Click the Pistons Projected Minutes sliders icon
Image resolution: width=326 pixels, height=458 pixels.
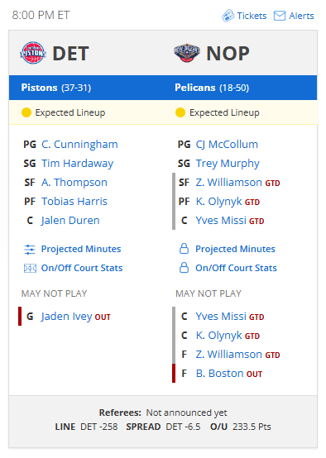point(30,249)
